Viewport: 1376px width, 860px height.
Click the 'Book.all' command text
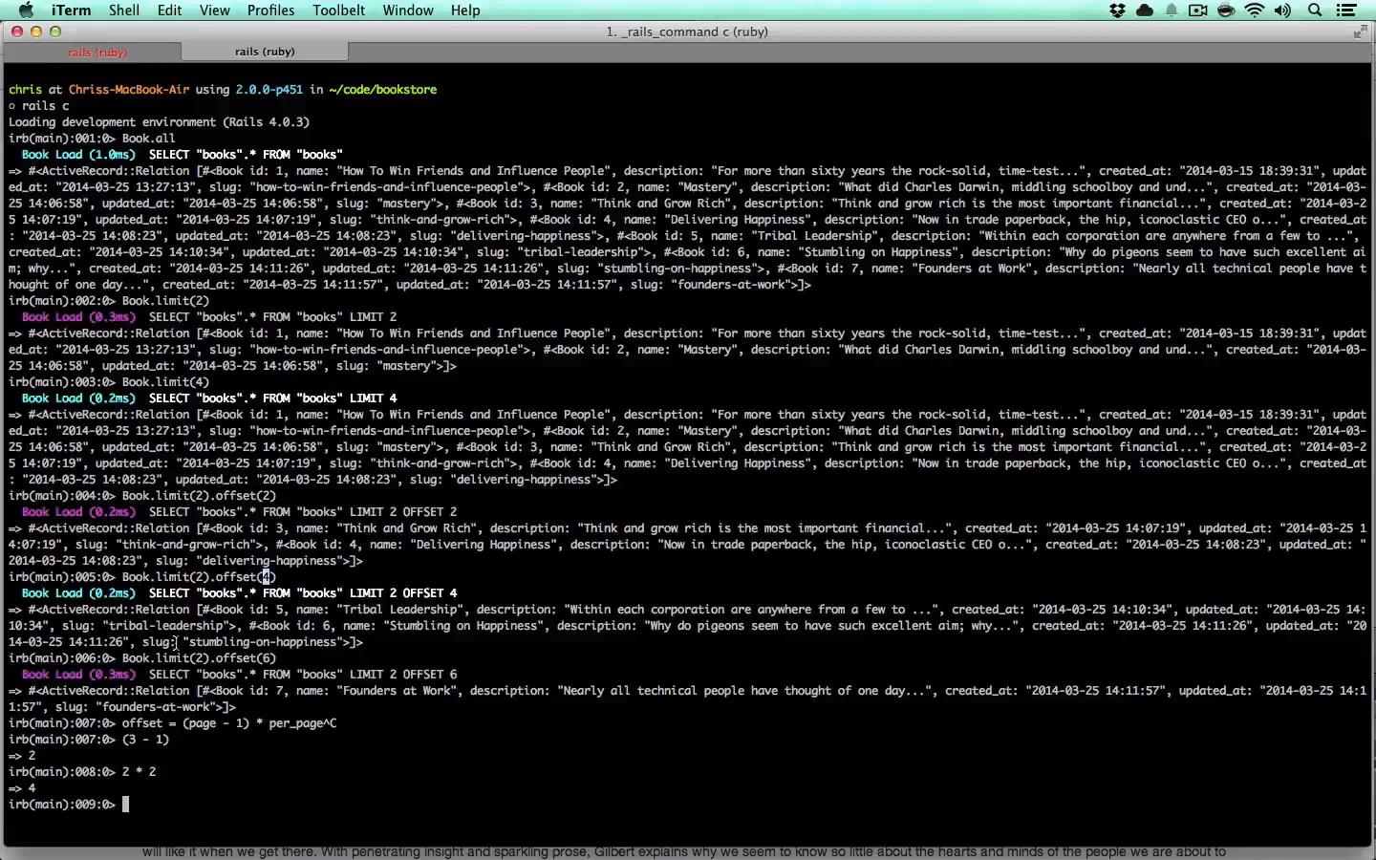click(148, 139)
